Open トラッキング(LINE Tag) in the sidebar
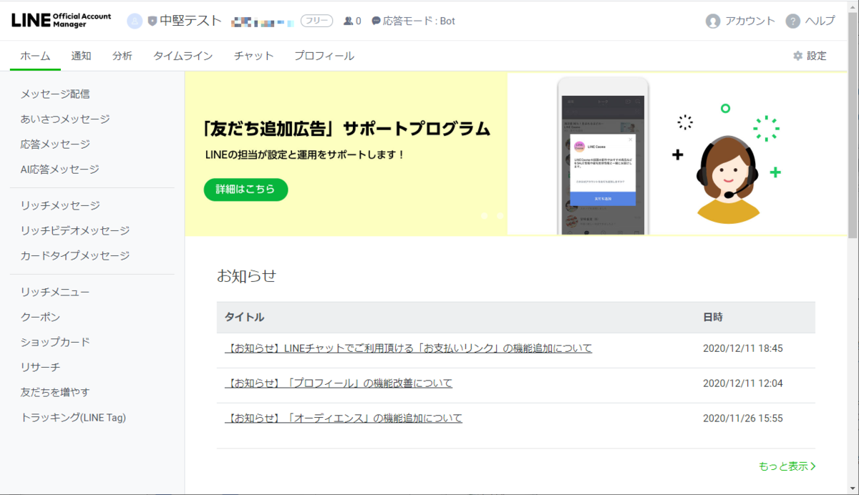The width and height of the screenshot is (859, 495). [x=73, y=418]
